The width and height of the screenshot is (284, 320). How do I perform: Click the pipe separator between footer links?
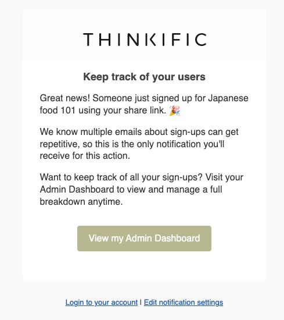(141, 302)
